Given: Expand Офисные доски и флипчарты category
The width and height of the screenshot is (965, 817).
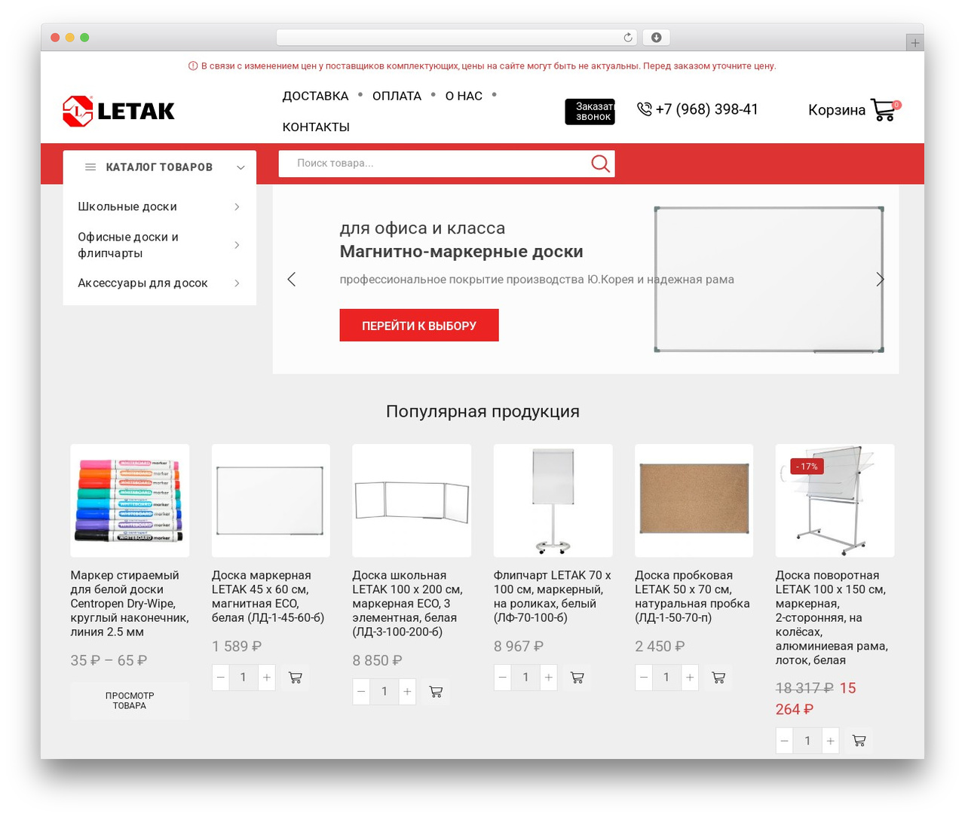Looking at the screenshot, I should [x=237, y=245].
